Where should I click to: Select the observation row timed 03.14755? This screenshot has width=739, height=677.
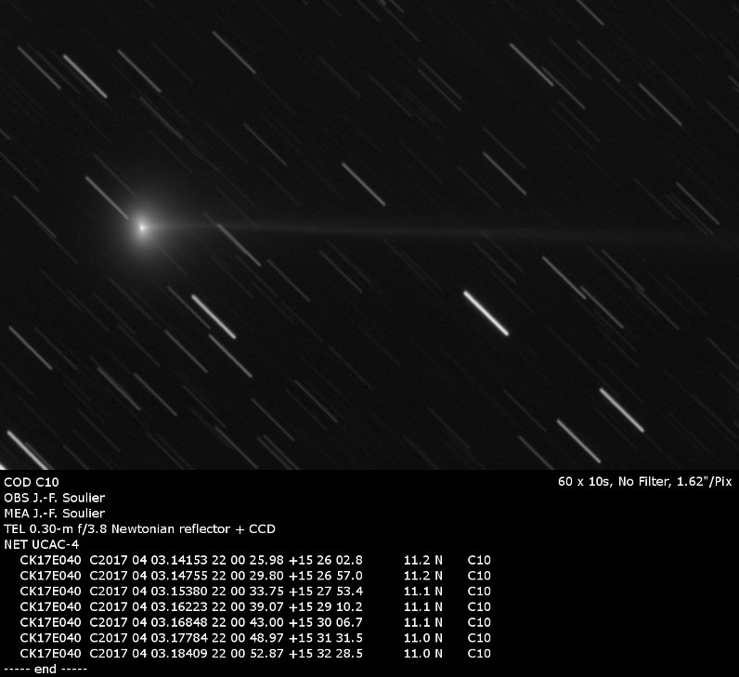coord(254,576)
